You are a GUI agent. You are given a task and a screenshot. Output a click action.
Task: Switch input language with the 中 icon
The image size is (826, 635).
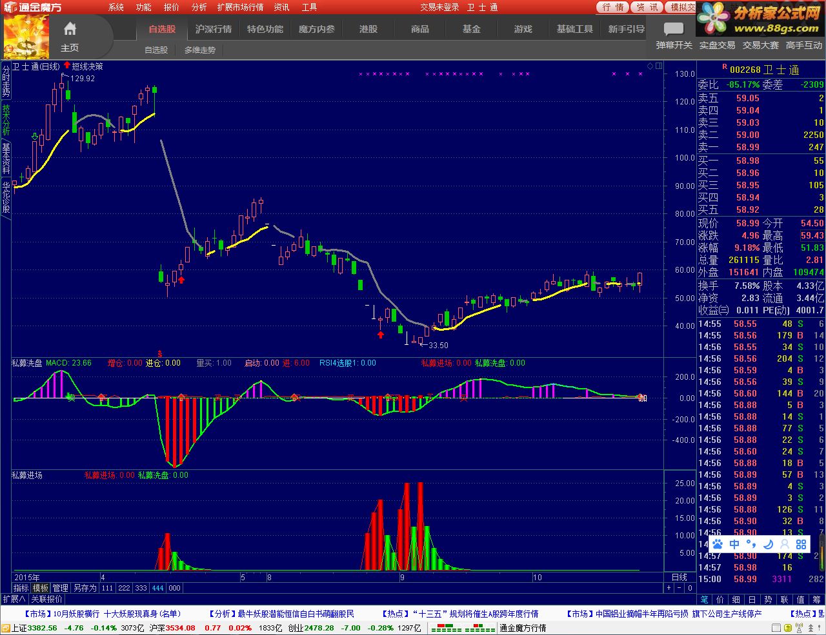(x=734, y=544)
